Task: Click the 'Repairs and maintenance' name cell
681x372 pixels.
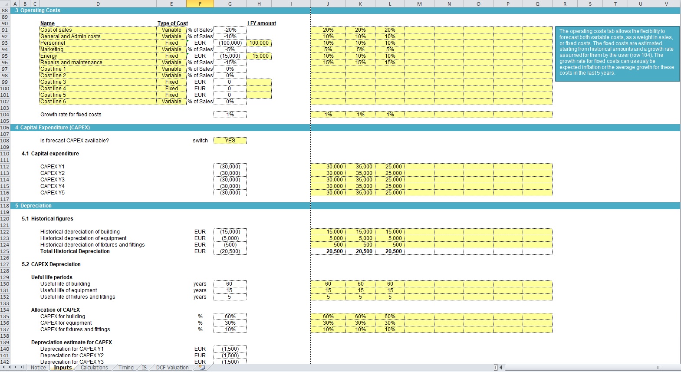Action: point(98,63)
